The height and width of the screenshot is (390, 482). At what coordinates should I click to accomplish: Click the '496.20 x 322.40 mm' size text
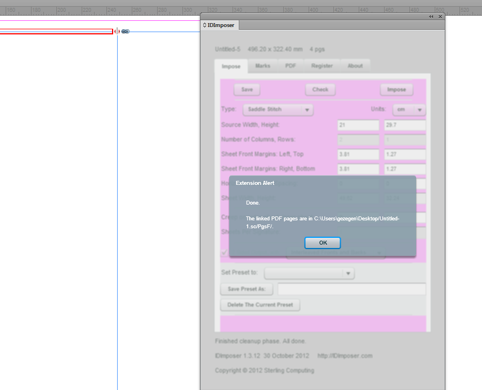click(x=275, y=49)
